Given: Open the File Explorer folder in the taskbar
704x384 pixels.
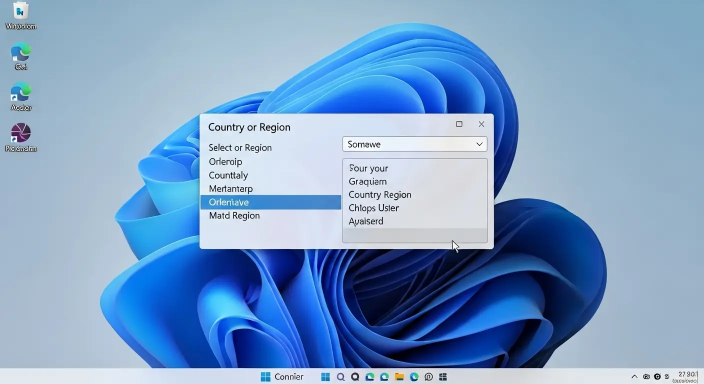Looking at the screenshot, I should pos(399,377).
